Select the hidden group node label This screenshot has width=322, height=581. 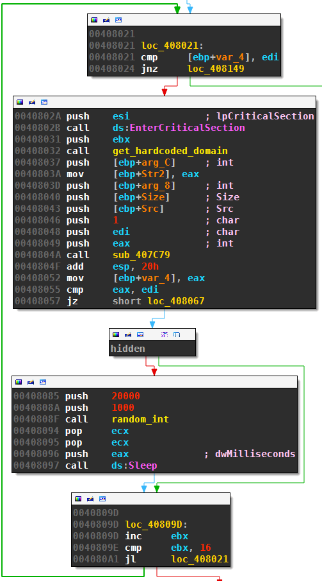(x=128, y=349)
